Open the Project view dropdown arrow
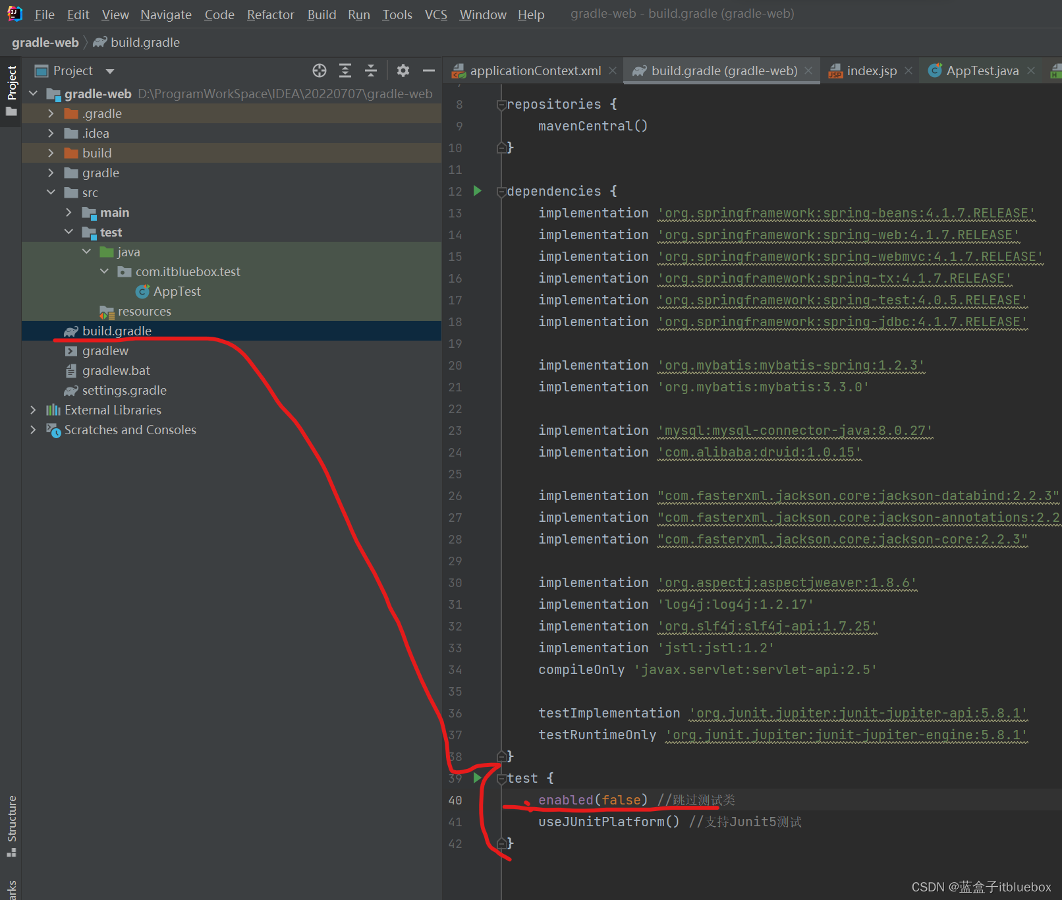The height and width of the screenshot is (900, 1062). (x=110, y=71)
